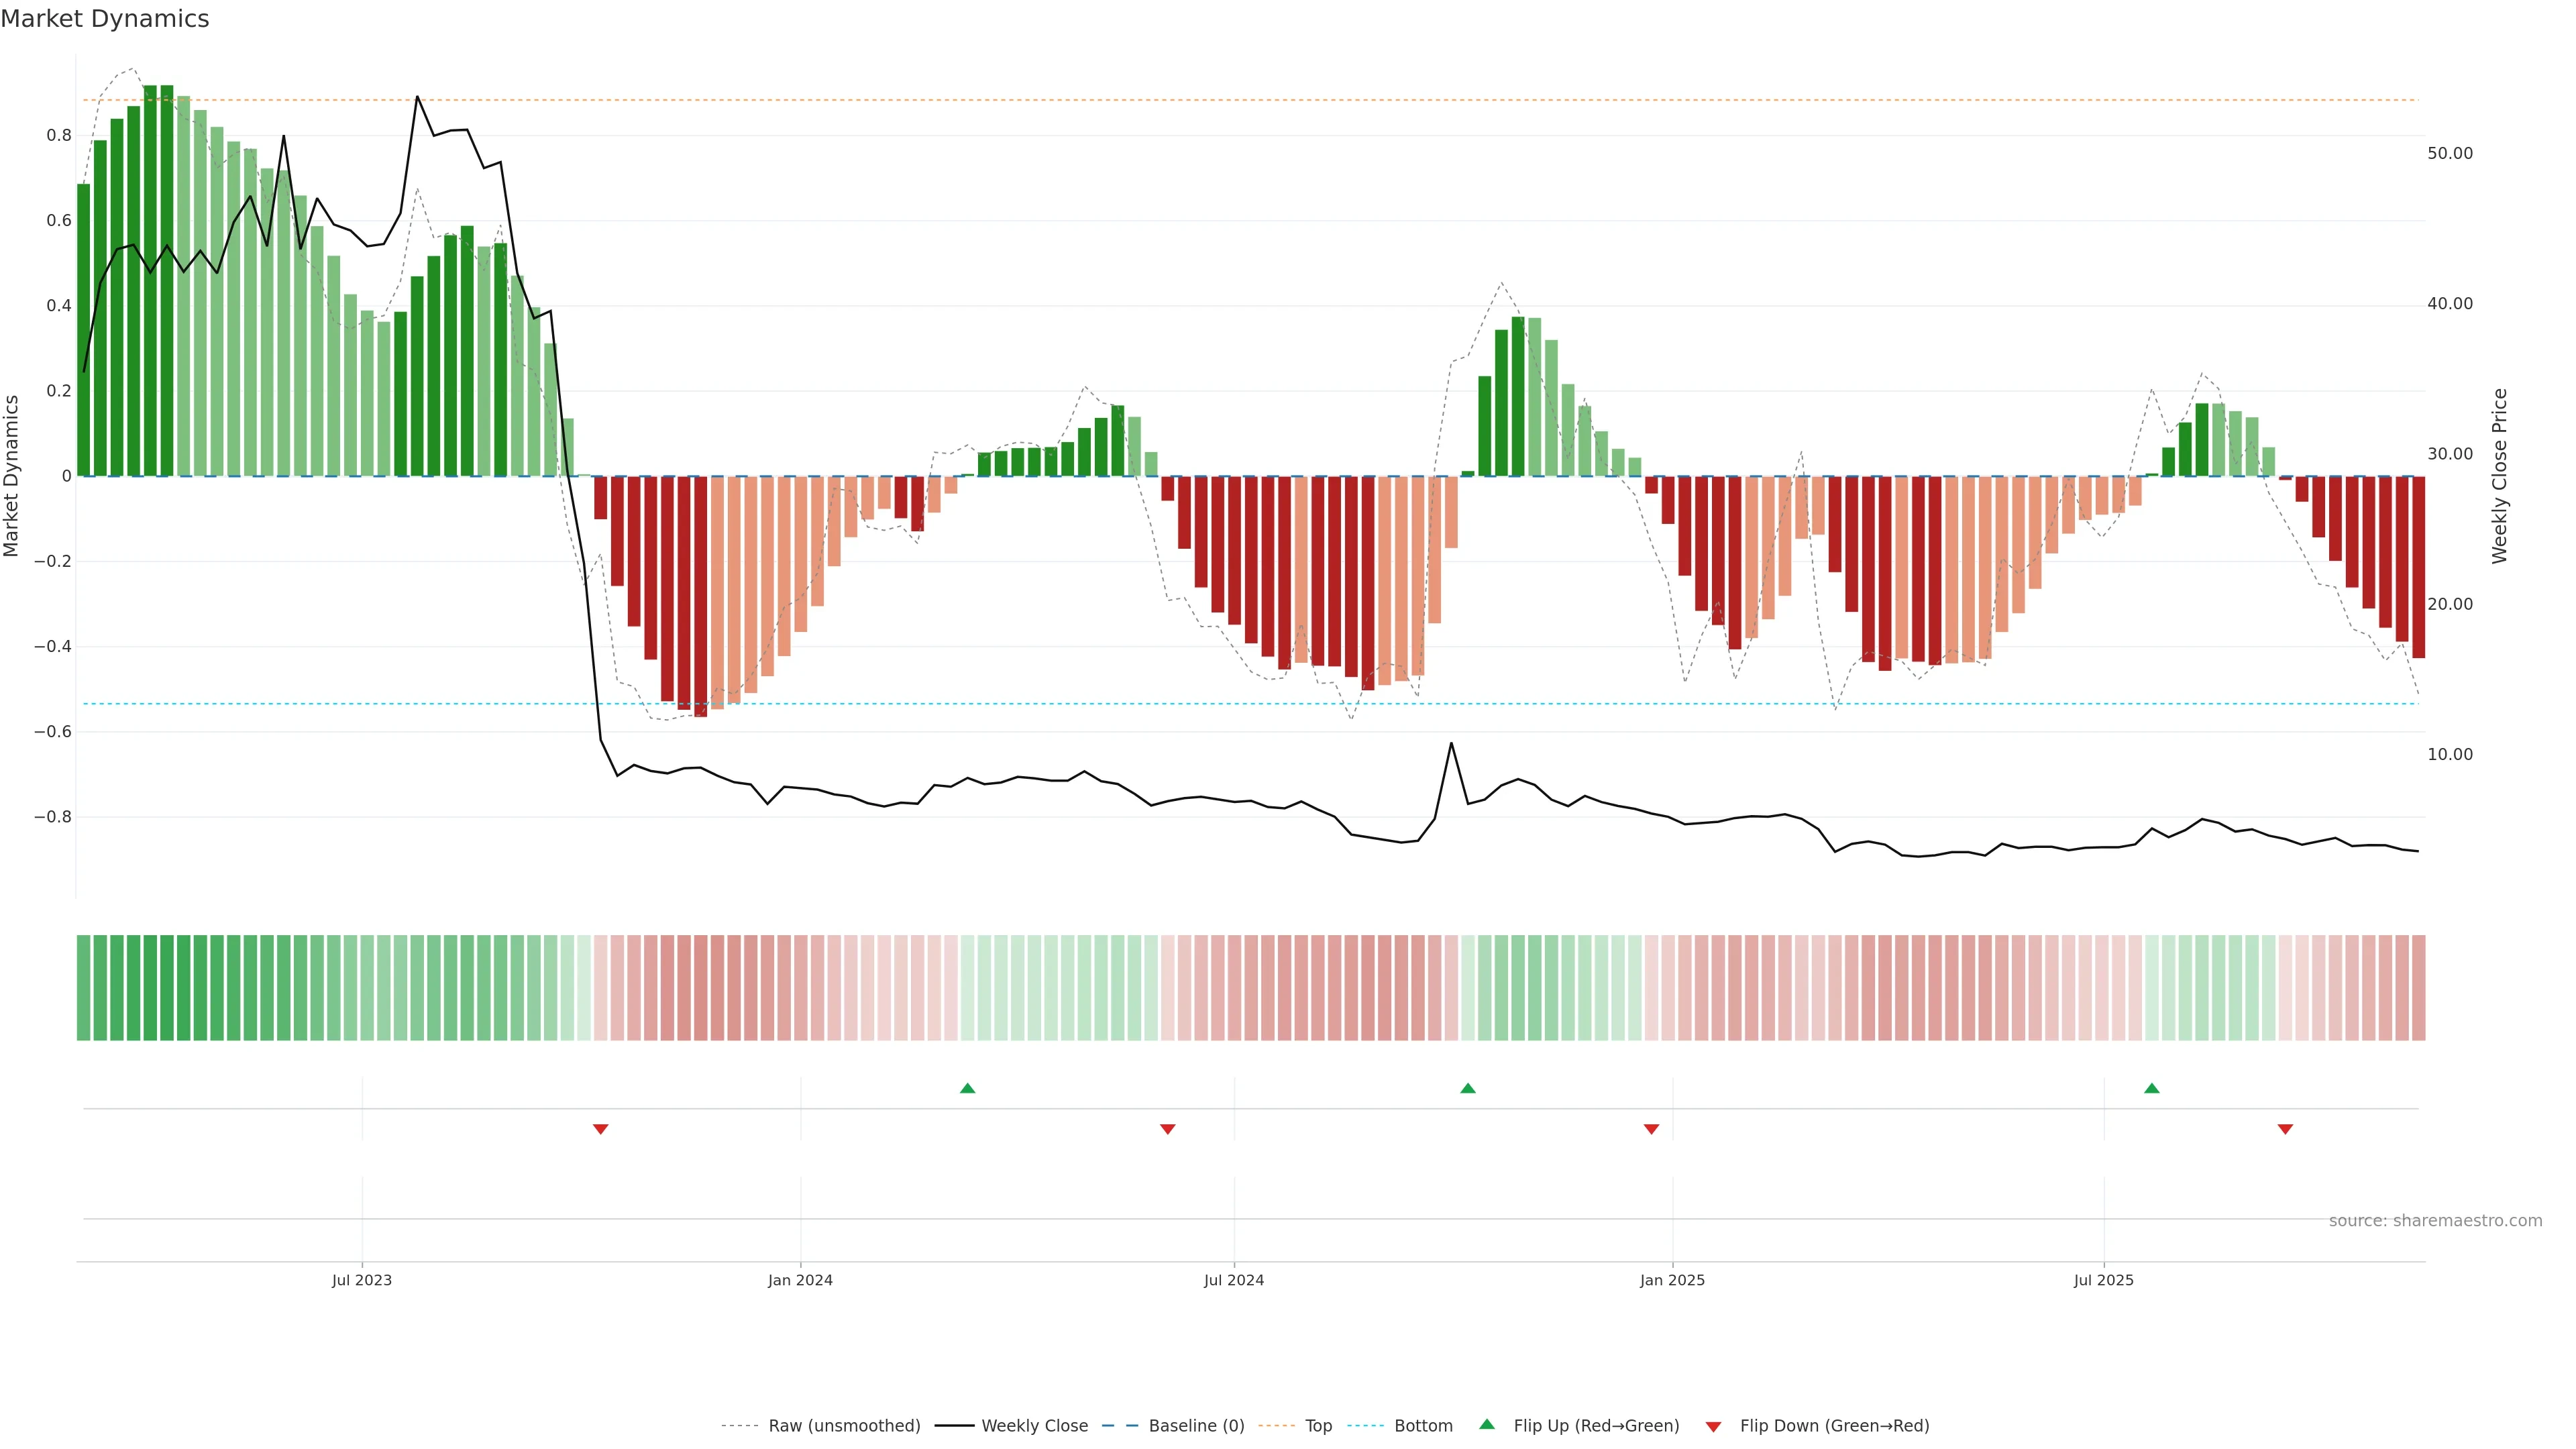
Task: Hide the Top threshold legend item
Action: click(x=1318, y=1426)
